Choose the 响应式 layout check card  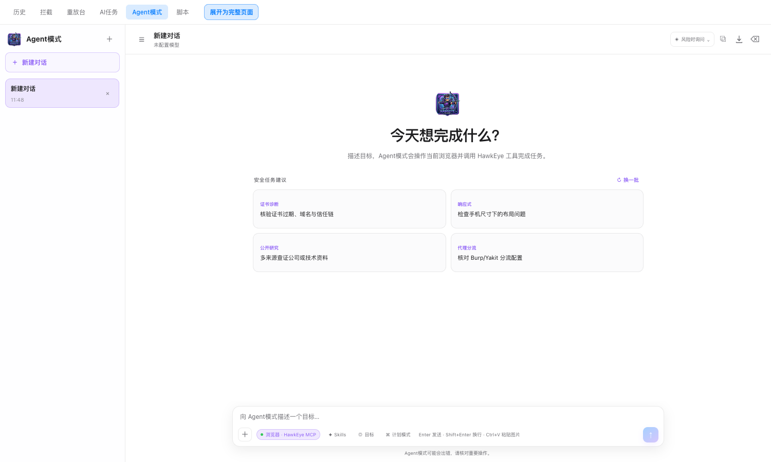547,209
